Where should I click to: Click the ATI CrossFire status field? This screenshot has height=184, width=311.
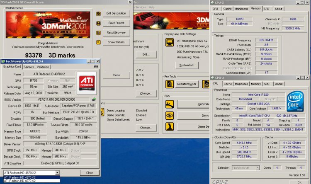pos(60,163)
